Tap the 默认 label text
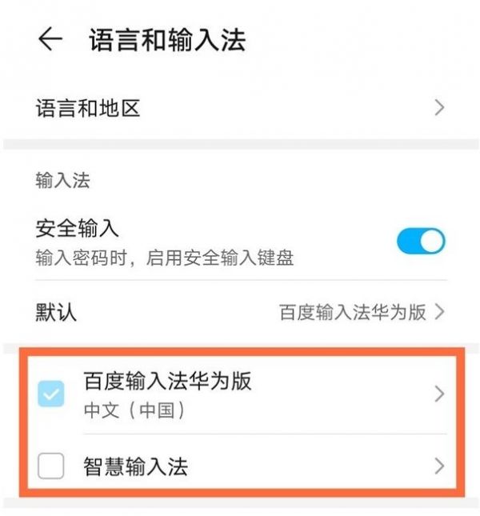Image resolution: width=480 pixels, height=516 pixels. [56, 312]
